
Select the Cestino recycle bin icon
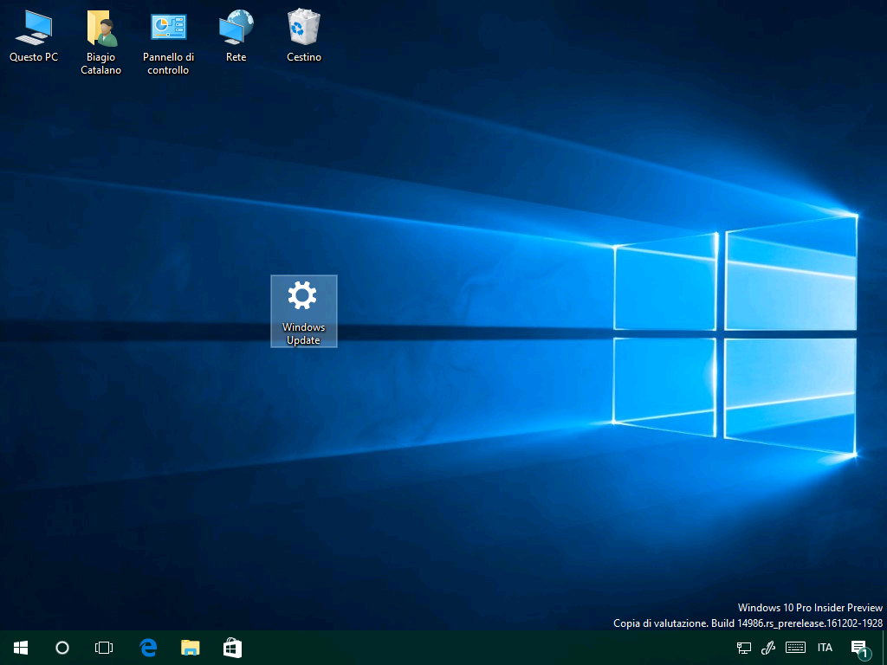coord(304,36)
